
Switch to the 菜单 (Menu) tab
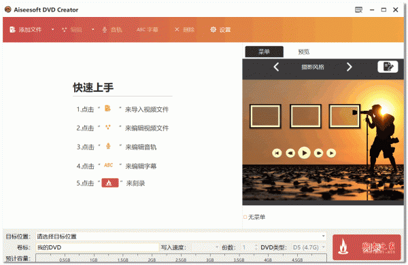264,52
